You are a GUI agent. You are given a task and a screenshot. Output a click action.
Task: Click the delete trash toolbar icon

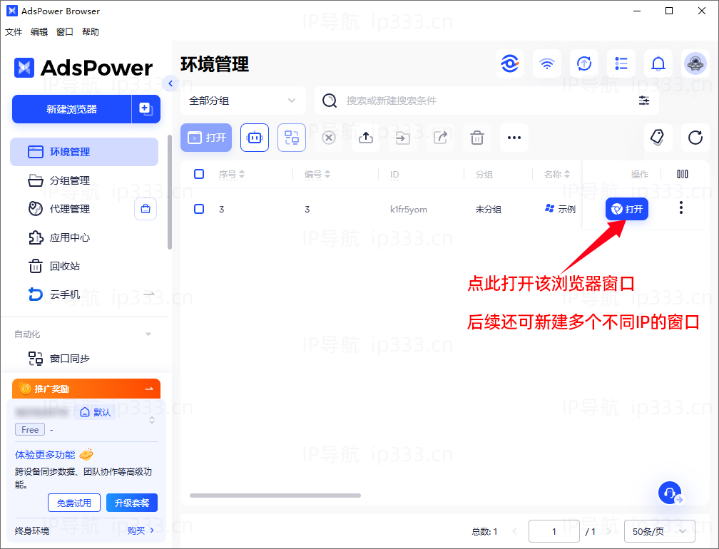[477, 138]
